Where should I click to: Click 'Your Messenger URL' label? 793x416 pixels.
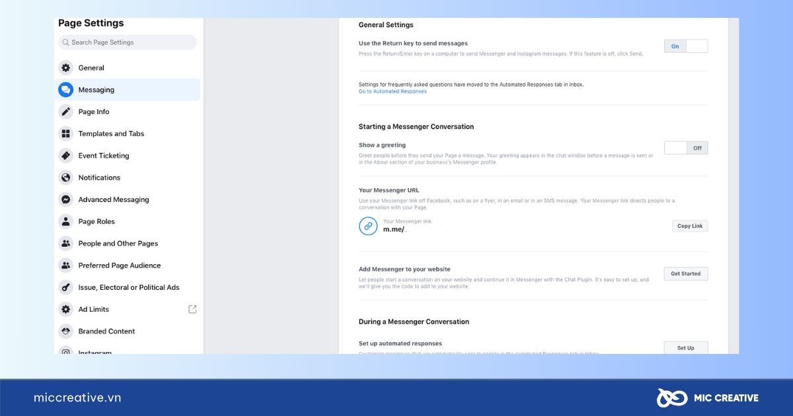(x=389, y=190)
